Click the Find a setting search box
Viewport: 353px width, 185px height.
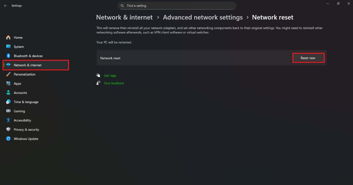click(x=179, y=6)
